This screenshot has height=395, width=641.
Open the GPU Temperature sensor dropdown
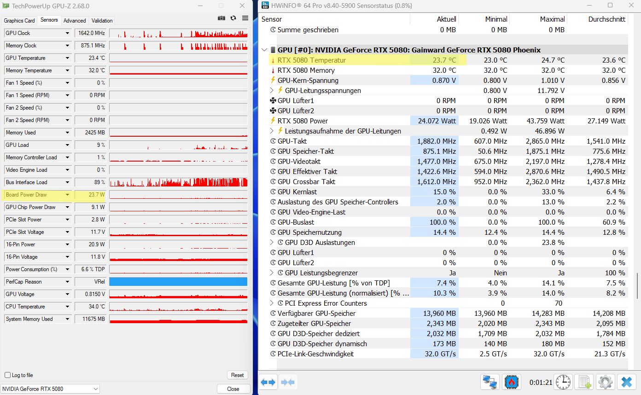(x=68, y=58)
